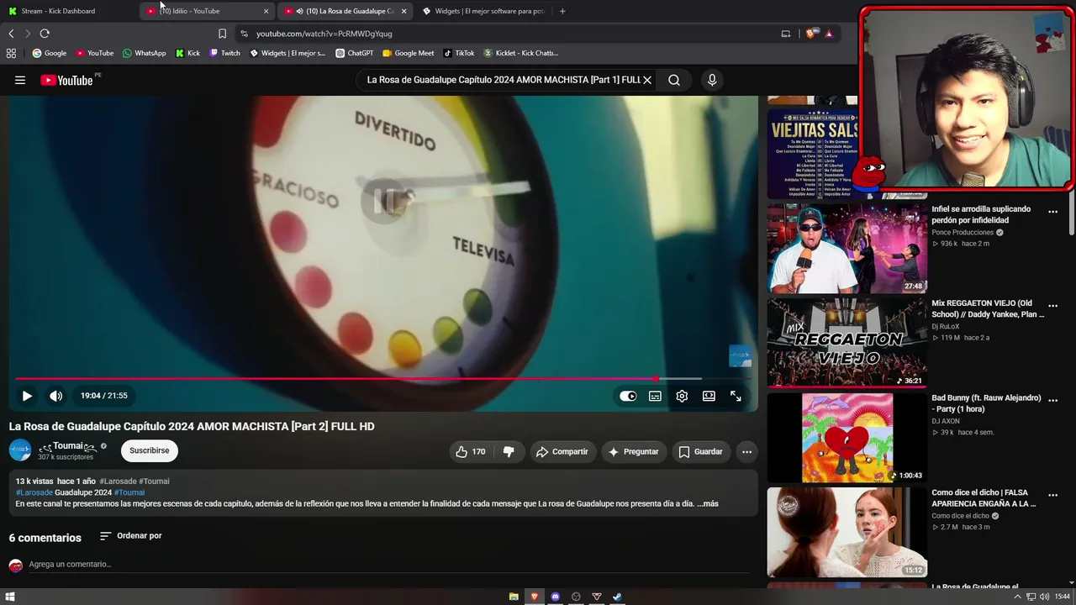Open the Bad Bunny Party video thumbnail
Screen dimensions: 1076x605
click(847, 438)
